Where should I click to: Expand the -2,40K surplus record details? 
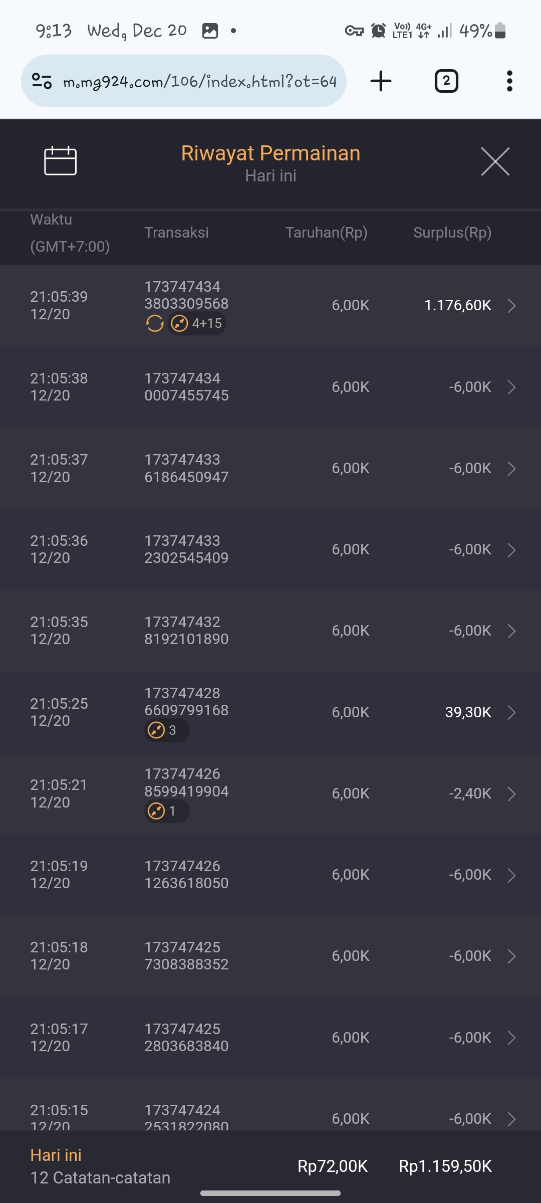pos(511,793)
